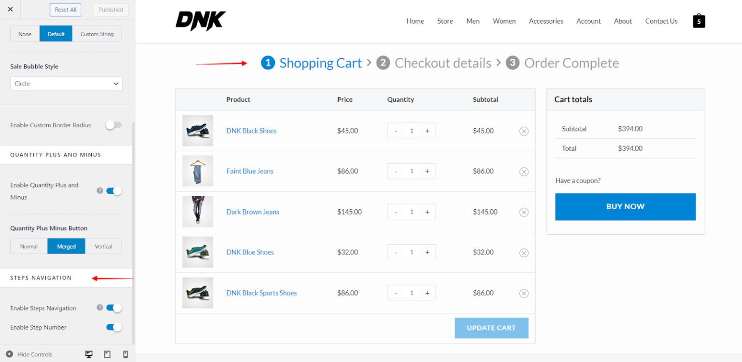Screen dimensions: 742x362
Task: Switch to desktop preview icon
Action: 89,354
